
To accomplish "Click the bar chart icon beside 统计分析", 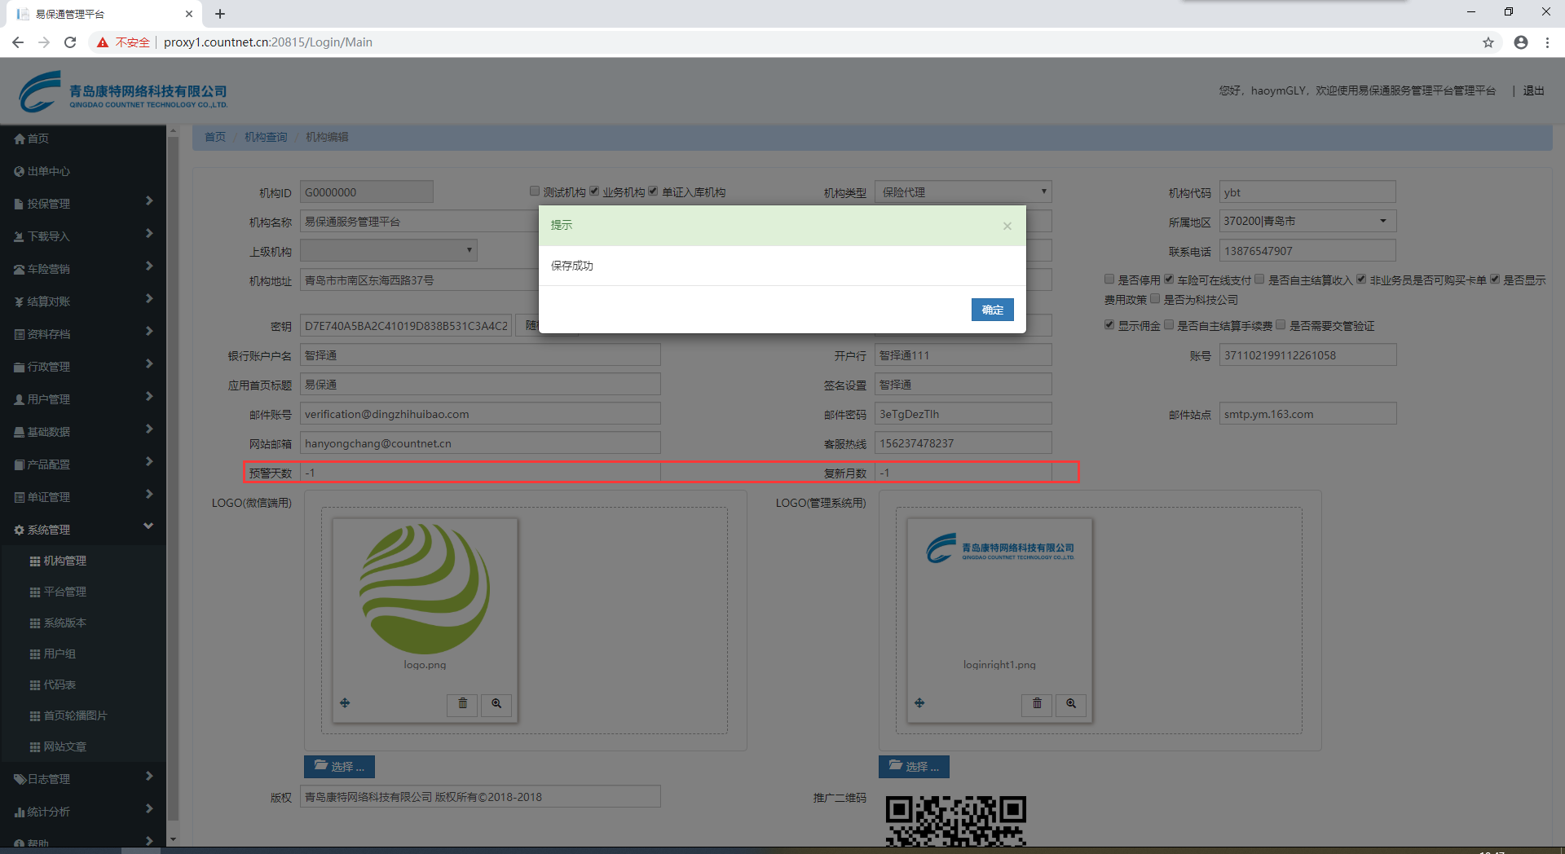I will point(20,812).
